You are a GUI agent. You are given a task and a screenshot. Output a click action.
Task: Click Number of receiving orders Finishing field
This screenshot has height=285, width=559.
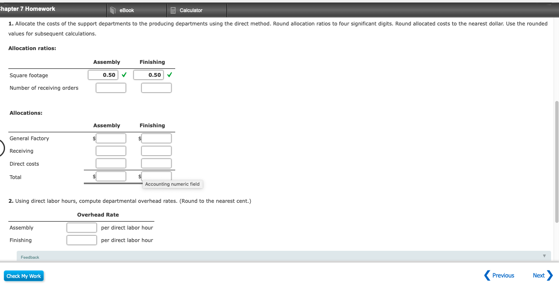[156, 88]
